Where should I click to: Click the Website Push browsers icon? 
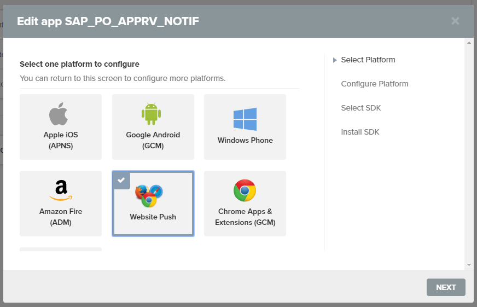click(x=149, y=196)
